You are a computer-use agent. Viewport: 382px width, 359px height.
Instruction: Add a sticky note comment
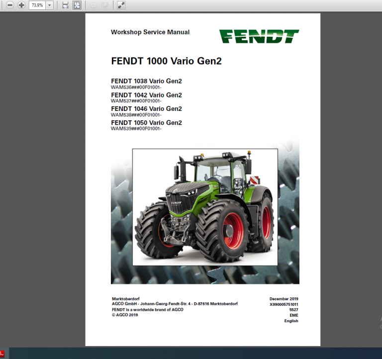coord(94,5)
